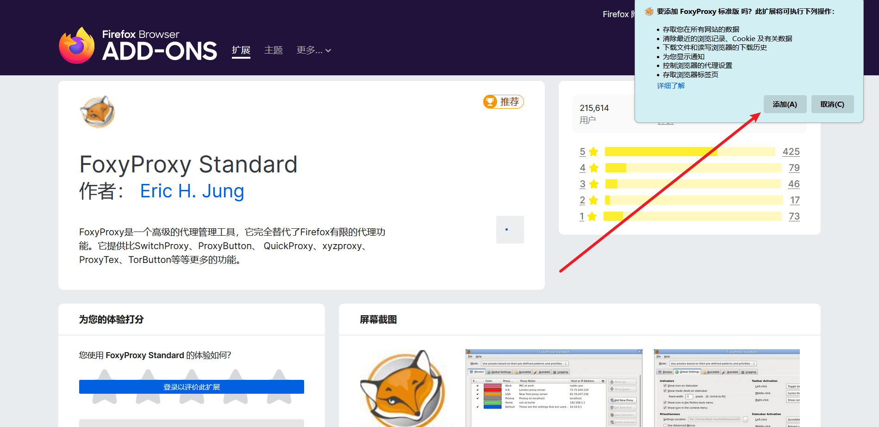The height and width of the screenshot is (427, 879).
Task: Open the 详细了解 link in the popup
Action: 671,85
